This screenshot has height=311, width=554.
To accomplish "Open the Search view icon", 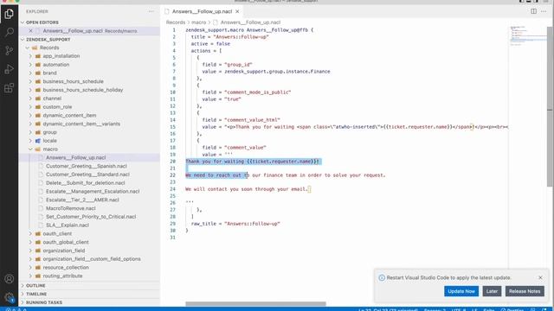I will click(x=10, y=32).
